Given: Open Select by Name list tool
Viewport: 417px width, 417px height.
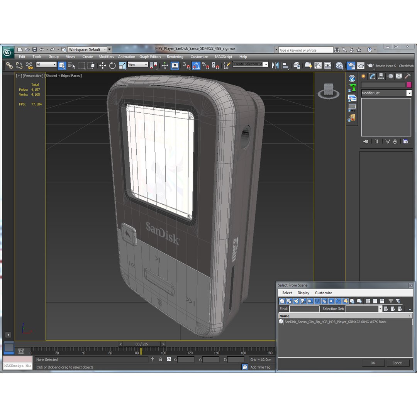Looking at the screenshot, I should click(71, 65).
